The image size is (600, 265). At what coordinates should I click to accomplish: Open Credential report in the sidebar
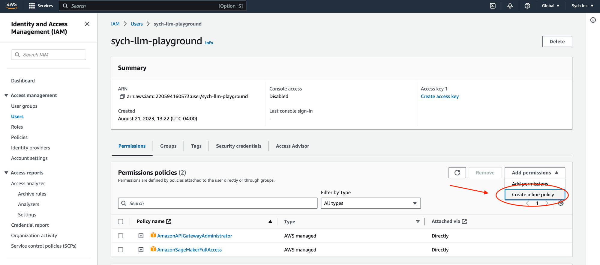click(x=30, y=225)
